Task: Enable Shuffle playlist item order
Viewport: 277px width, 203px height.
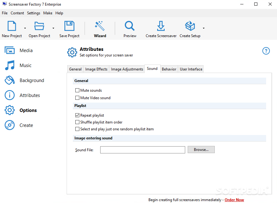Action: 77,122
